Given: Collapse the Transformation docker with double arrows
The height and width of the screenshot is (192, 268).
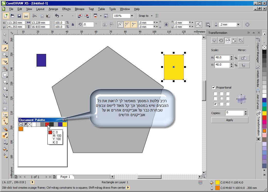Looking at the screenshot, I should [248, 33].
